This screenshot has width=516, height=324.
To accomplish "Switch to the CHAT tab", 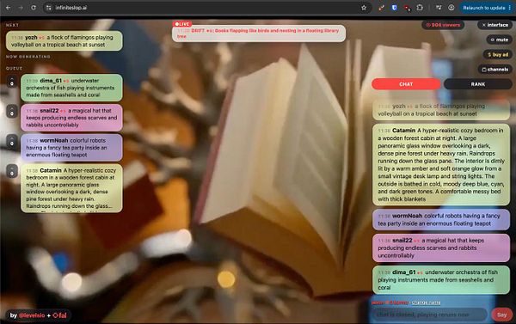I will coord(406,84).
